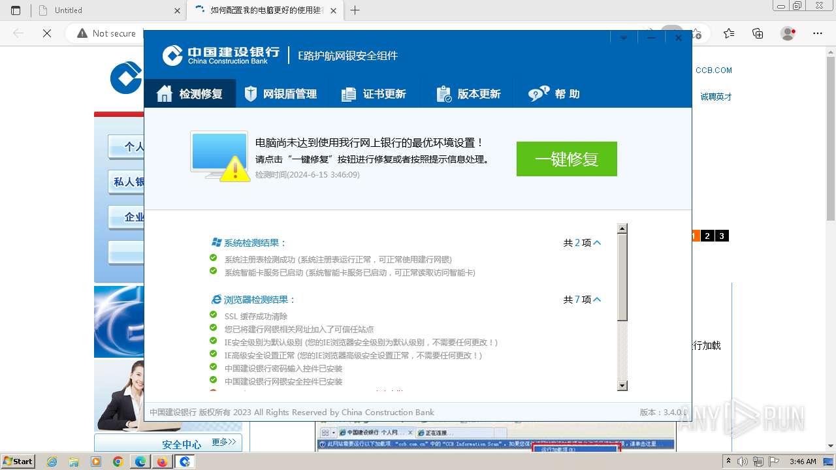
Task: Open the 帮助 tab
Action: [x=554, y=94]
